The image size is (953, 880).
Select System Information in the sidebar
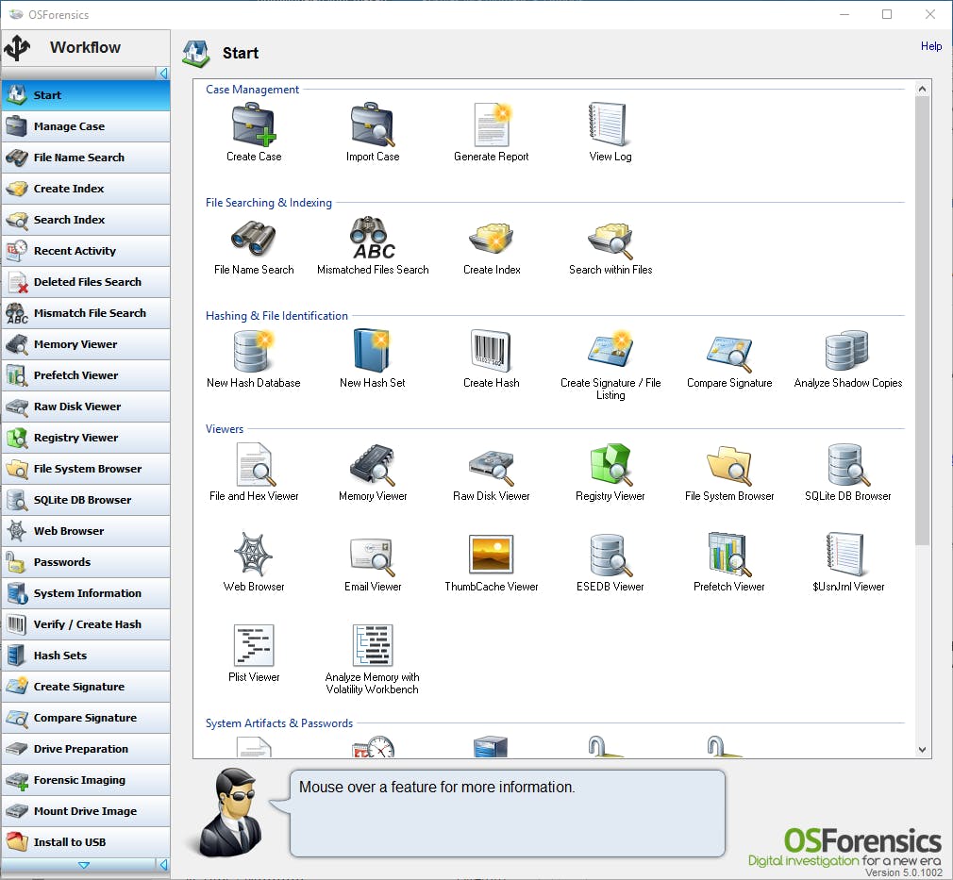[x=86, y=593]
